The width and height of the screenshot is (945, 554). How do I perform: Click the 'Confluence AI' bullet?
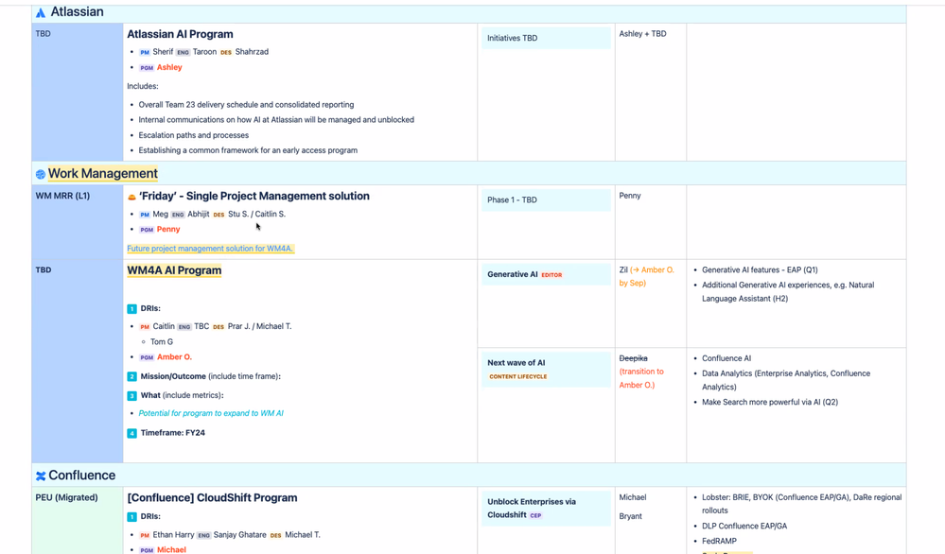pyautogui.click(x=726, y=358)
